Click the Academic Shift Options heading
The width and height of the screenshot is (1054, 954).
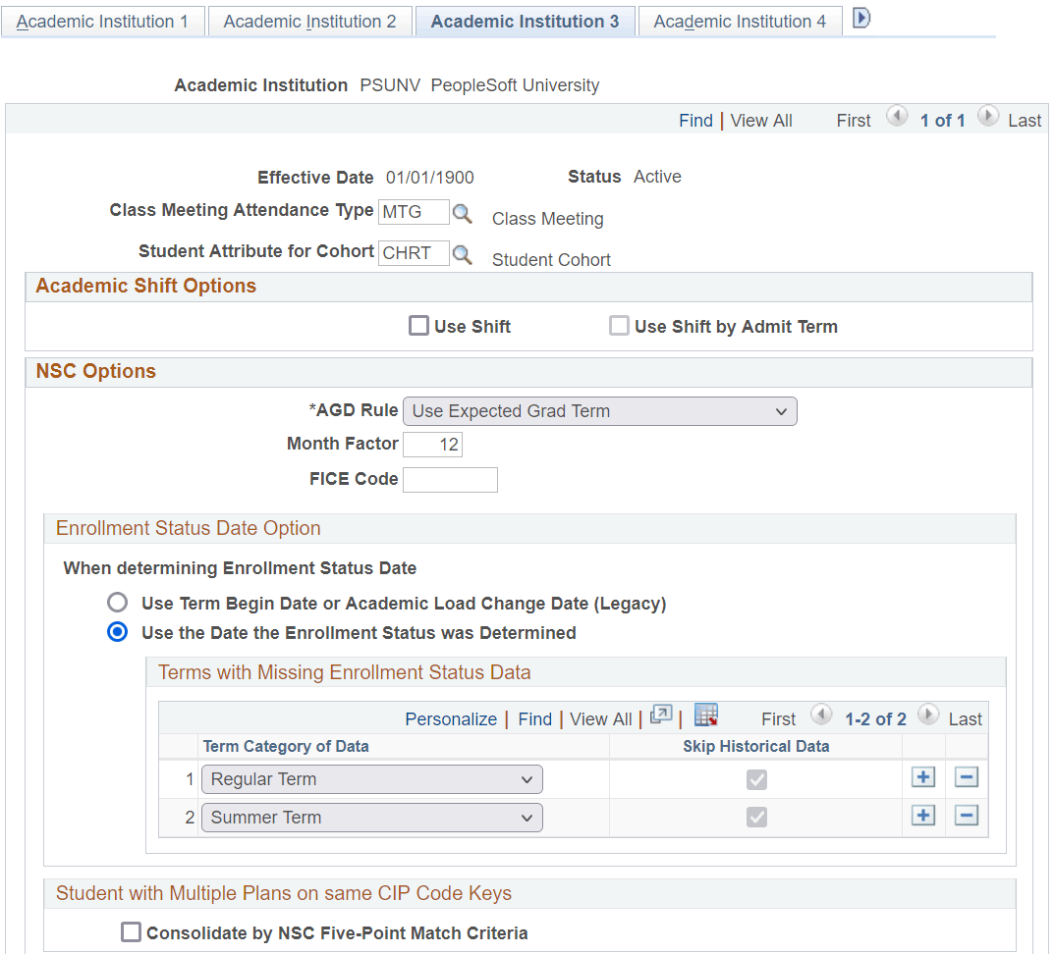pyautogui.click(x=145, y=286)
